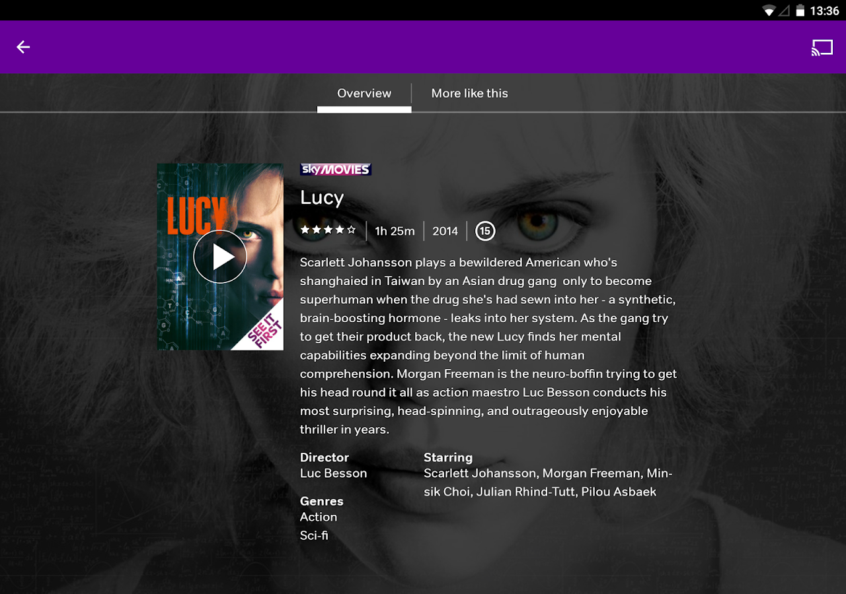Screen dimensions: 846x594
Task: Click the Sky Movies channel logo
Action: tap(336, 170)
